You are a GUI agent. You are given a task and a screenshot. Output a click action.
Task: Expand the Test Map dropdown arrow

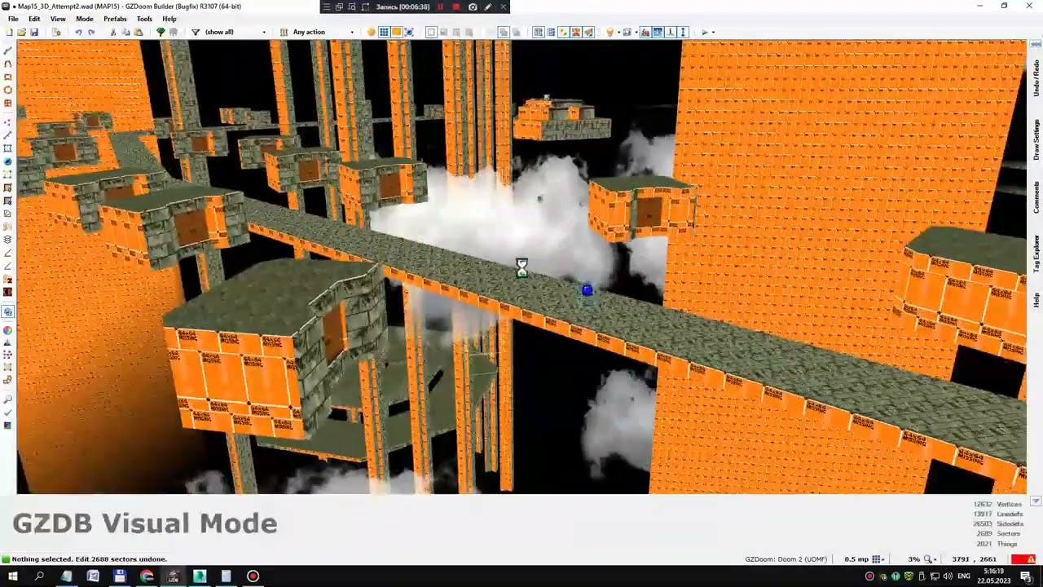714,32
